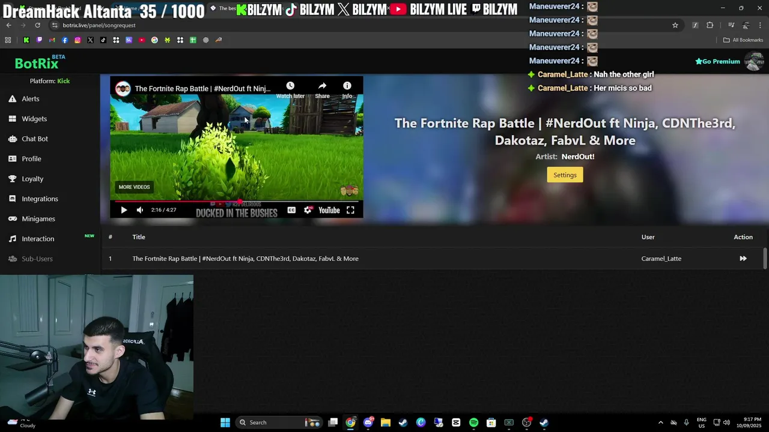Screen dimensions: 769x432
Task: Open the All Bookmarks folder
Action: point(743,40)
